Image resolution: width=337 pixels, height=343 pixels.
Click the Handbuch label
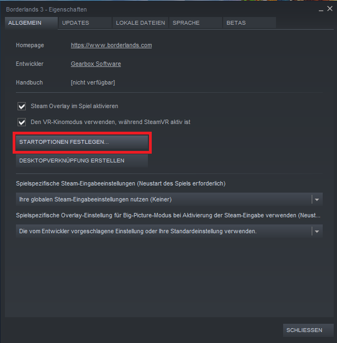tap(29, 82)
